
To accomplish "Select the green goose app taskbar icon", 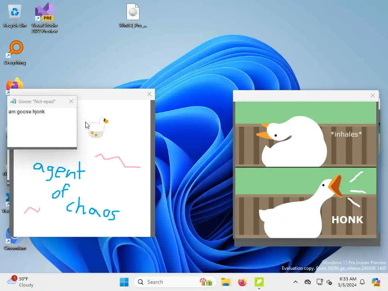I will click(x=259, y=282).
